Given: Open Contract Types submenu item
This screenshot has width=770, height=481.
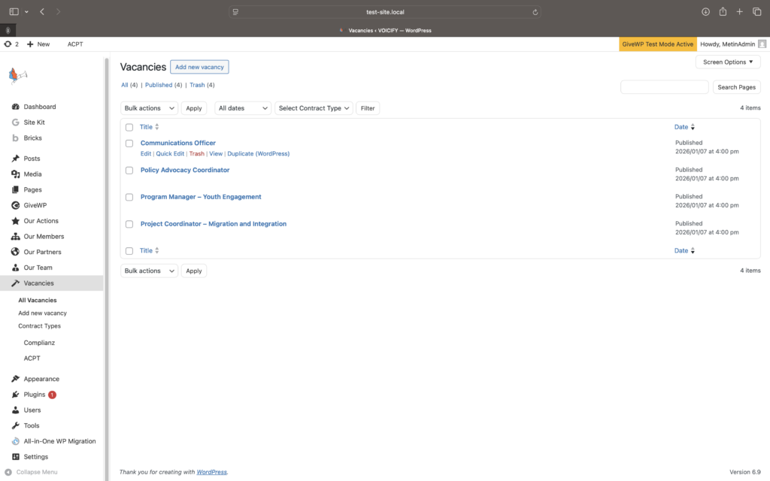Looking at the screenshot, I should tap(40, 326).
